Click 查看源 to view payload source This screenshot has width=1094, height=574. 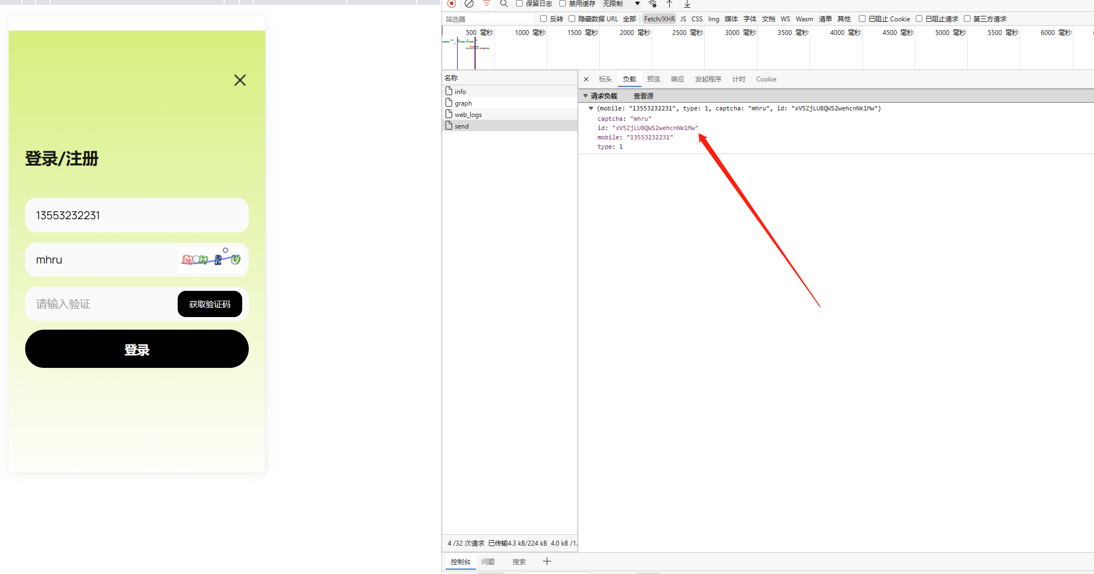tap(643, 96)
